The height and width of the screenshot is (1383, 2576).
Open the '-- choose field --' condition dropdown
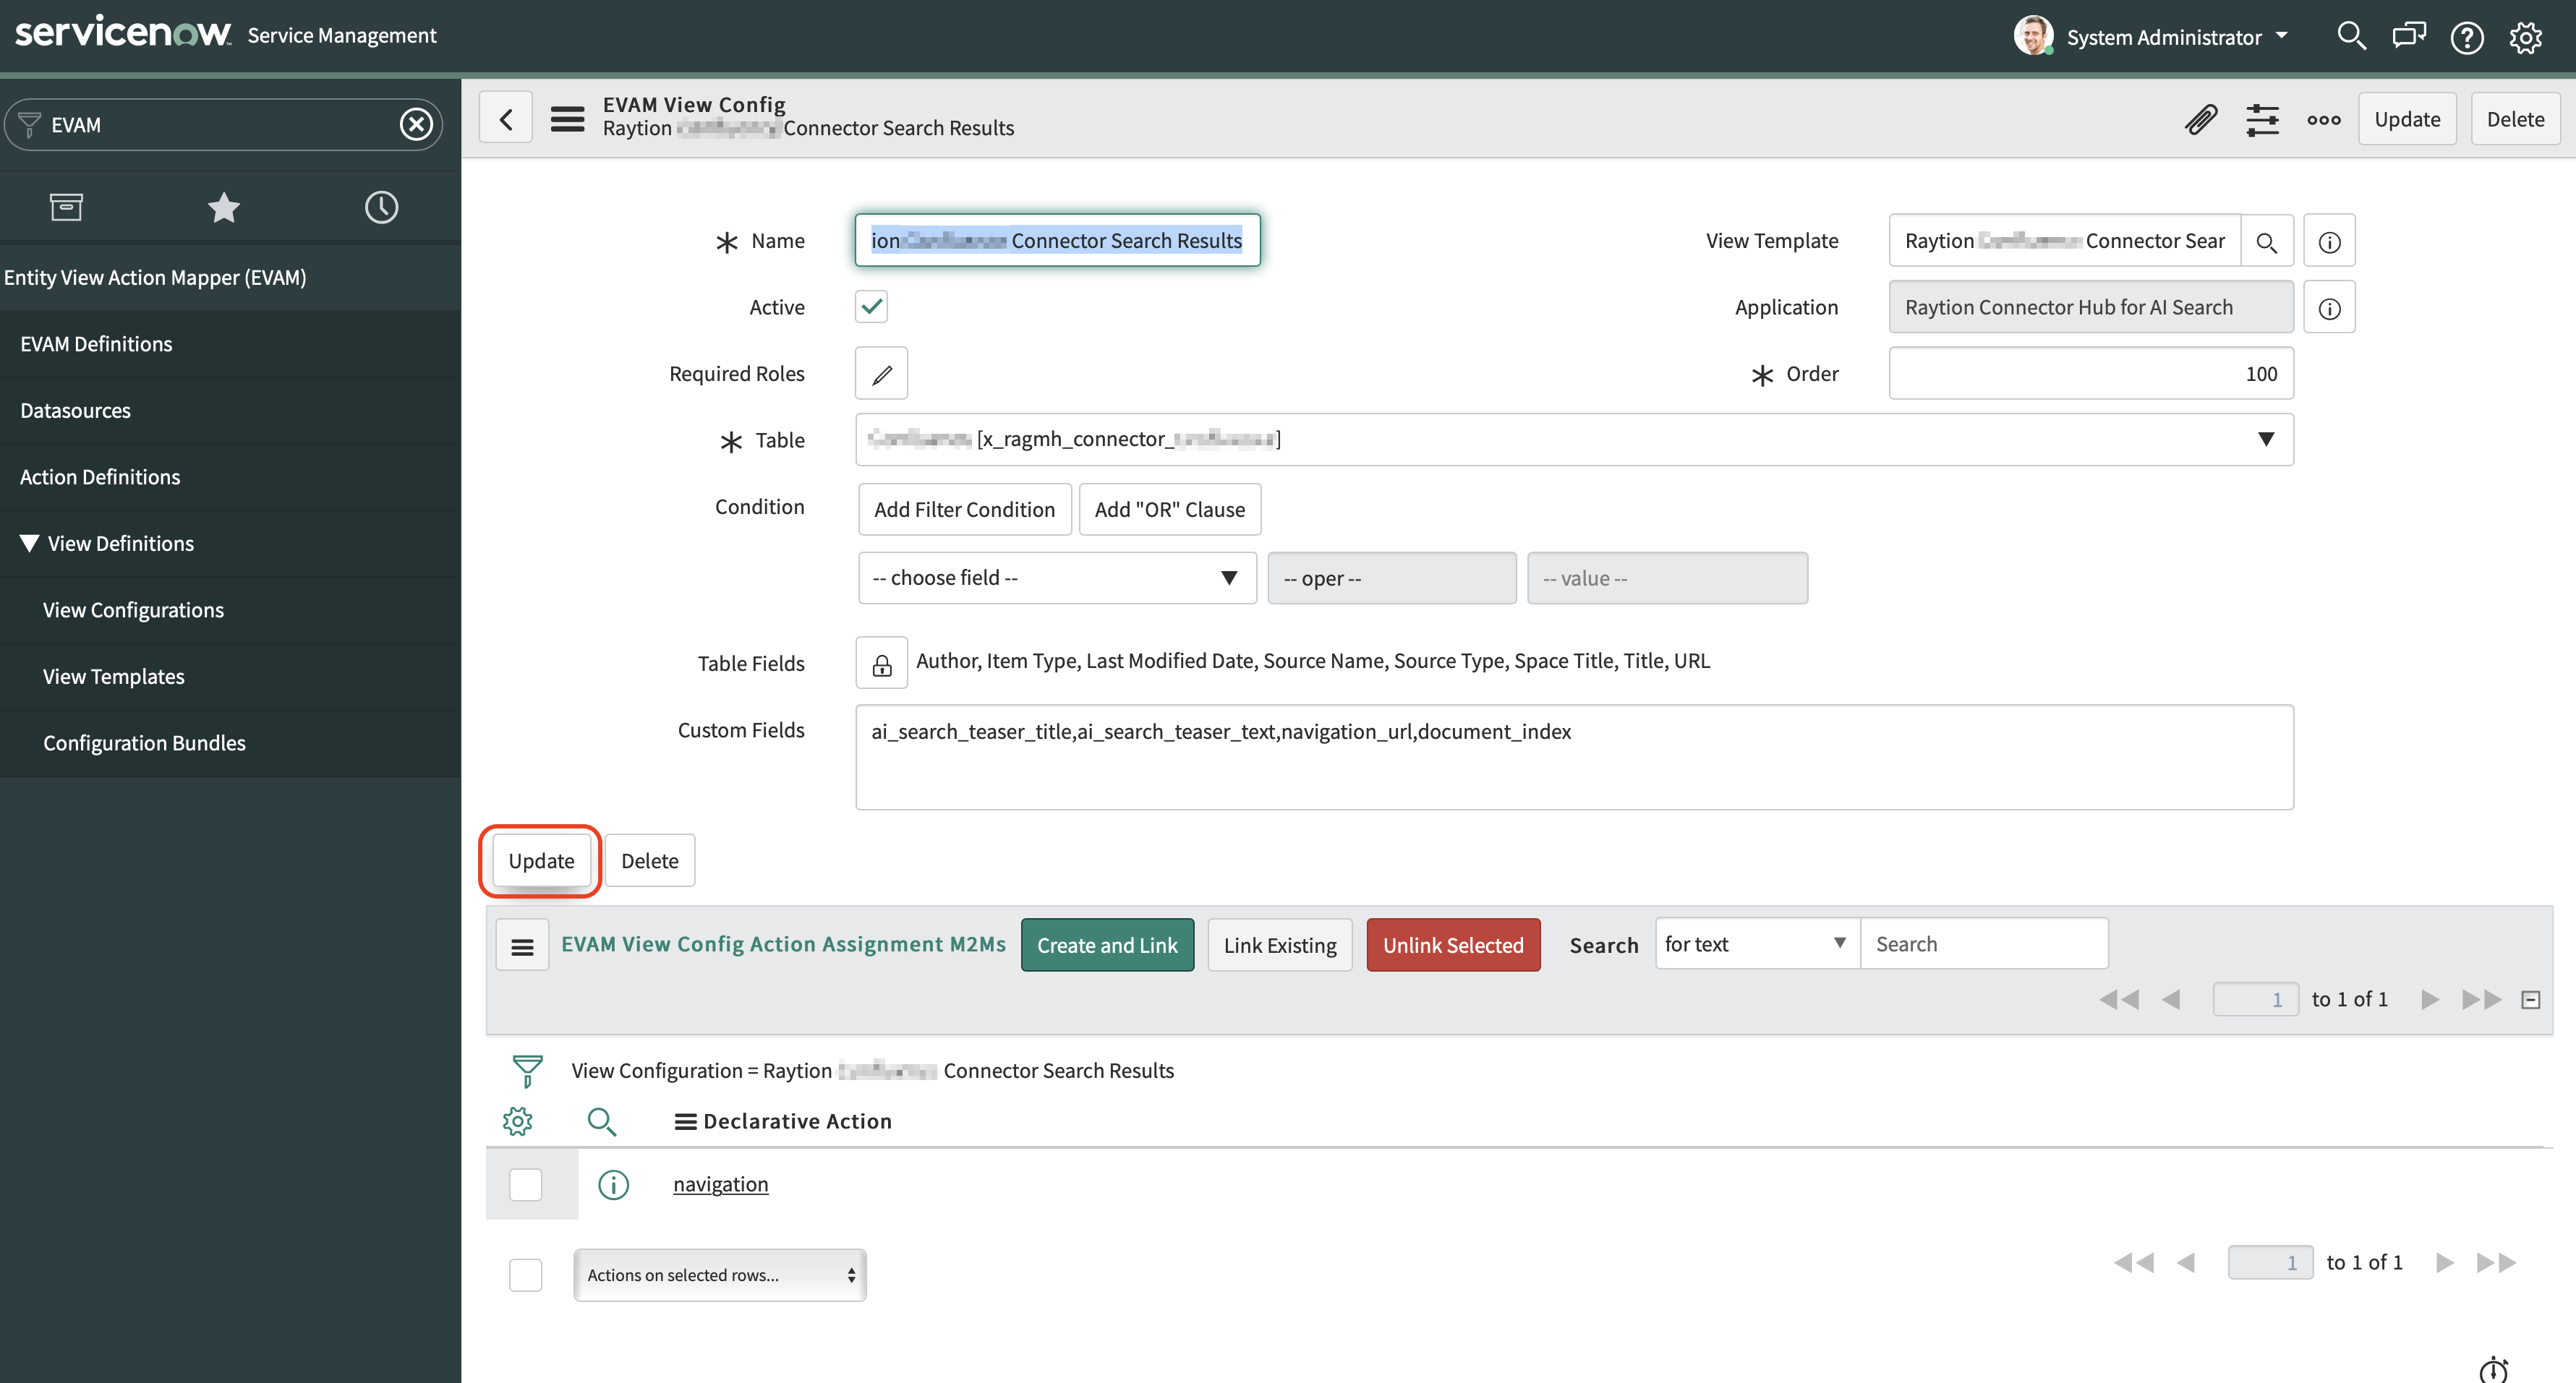[x=1056, y=577]
